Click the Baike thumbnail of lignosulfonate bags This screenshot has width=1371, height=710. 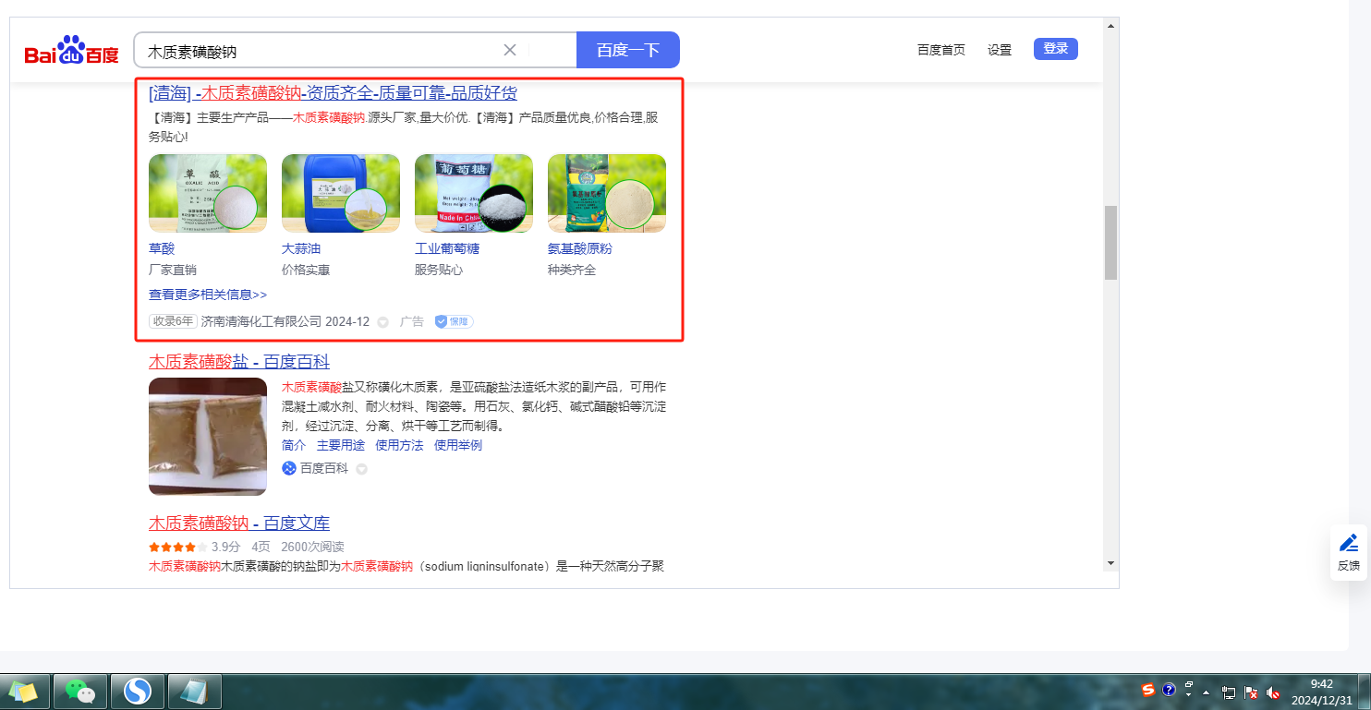(208, 437)
